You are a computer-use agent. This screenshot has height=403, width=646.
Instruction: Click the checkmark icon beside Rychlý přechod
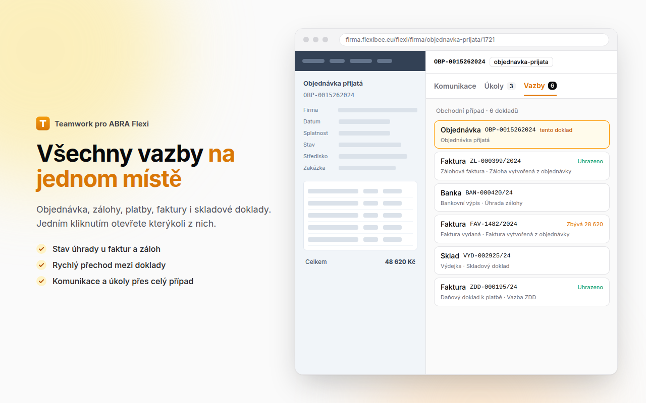[41, 265]
